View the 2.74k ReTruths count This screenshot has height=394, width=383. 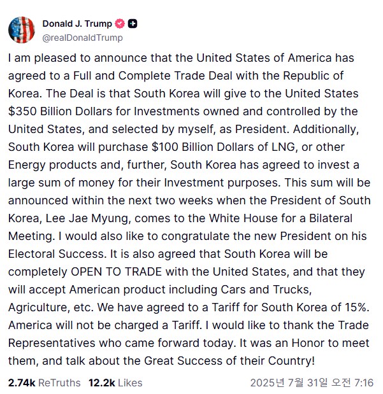click(x=22, y=383)
